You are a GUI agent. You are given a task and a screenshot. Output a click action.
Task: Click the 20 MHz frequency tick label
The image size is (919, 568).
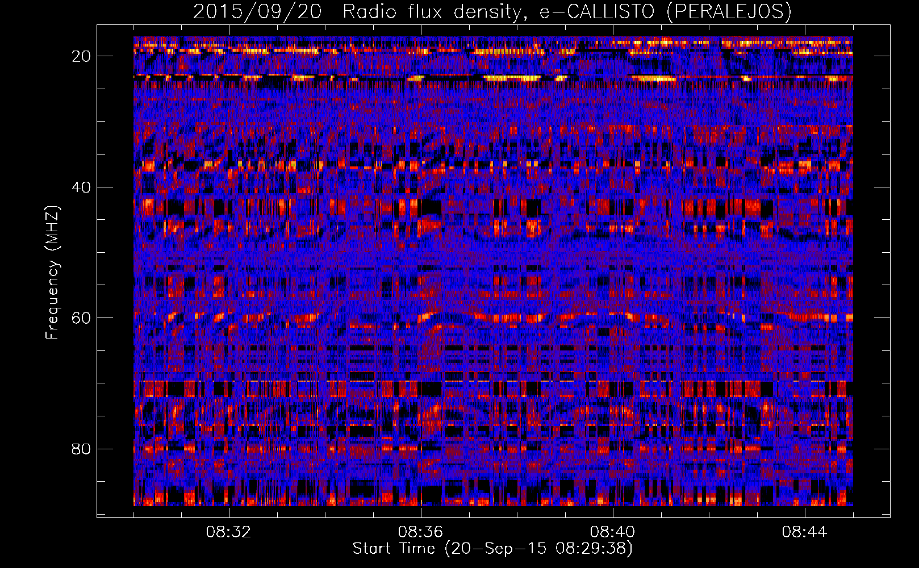coord(82,56)
